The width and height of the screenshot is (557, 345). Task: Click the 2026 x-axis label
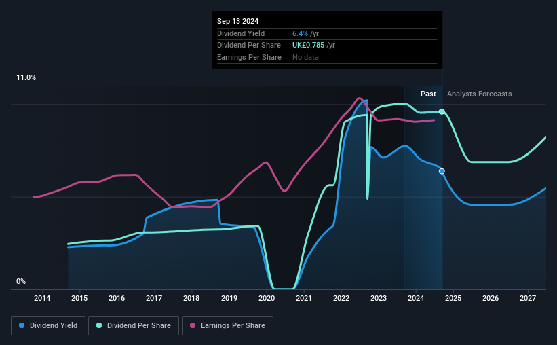tap(491, 298)
